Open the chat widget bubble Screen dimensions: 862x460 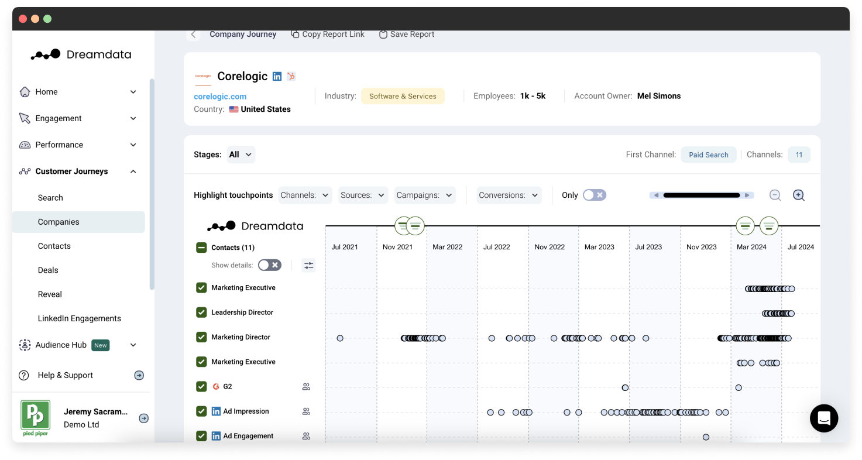[824, 418]
